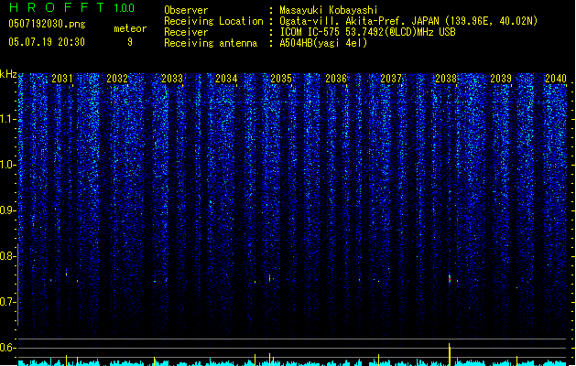Click the Receiver label
Viewport: 576px width, 366px height.
point(186,32)
